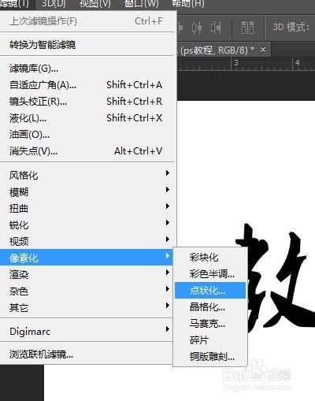Open 铜版雕刻... mezzotint filter
This screenshot has height=401, width=315.
[x=210, y=357]
